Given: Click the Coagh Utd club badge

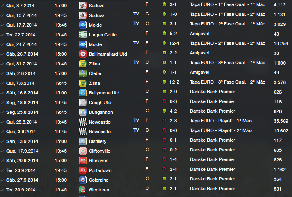Looking at the screenshot, I should 83,103.
